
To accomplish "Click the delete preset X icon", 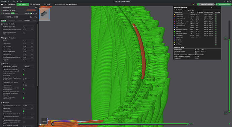I will tap(34, 17).
